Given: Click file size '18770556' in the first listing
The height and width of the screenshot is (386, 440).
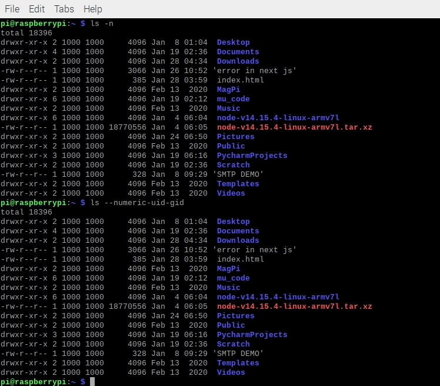Looking at the screenshot, I should click(x=128, y=127).
